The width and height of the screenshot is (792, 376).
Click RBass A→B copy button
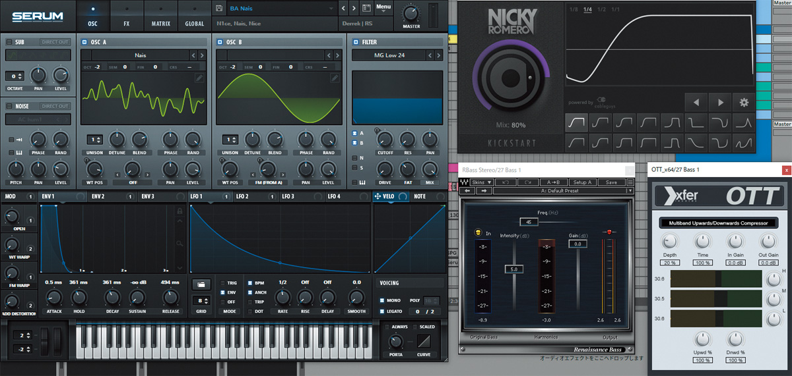[x=553, y=182]
